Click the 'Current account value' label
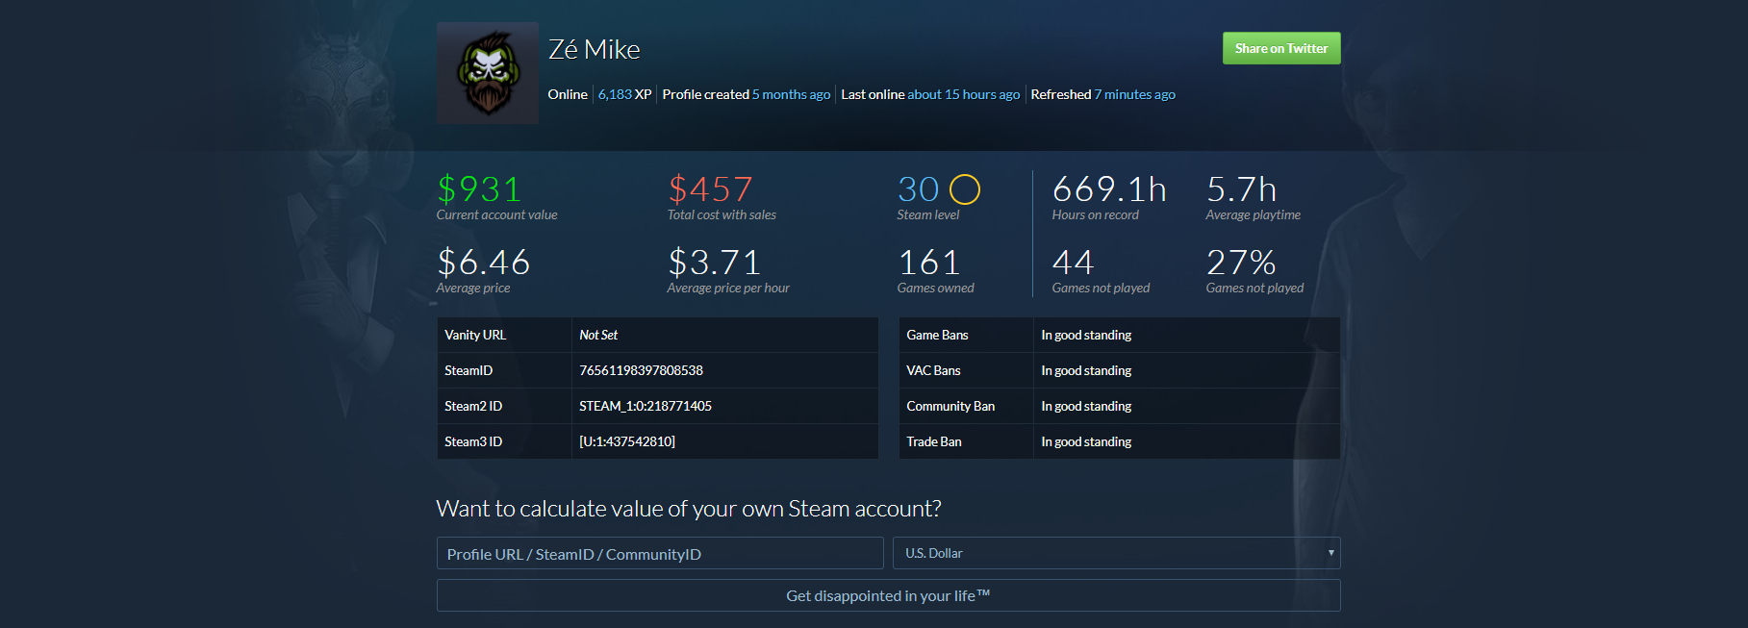Viewport: 1748px width, 628px height. 496,214
